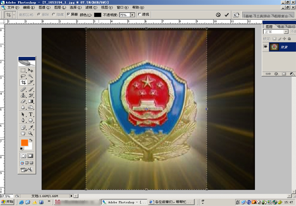Switch to standard screen mode

coord(22,163)
